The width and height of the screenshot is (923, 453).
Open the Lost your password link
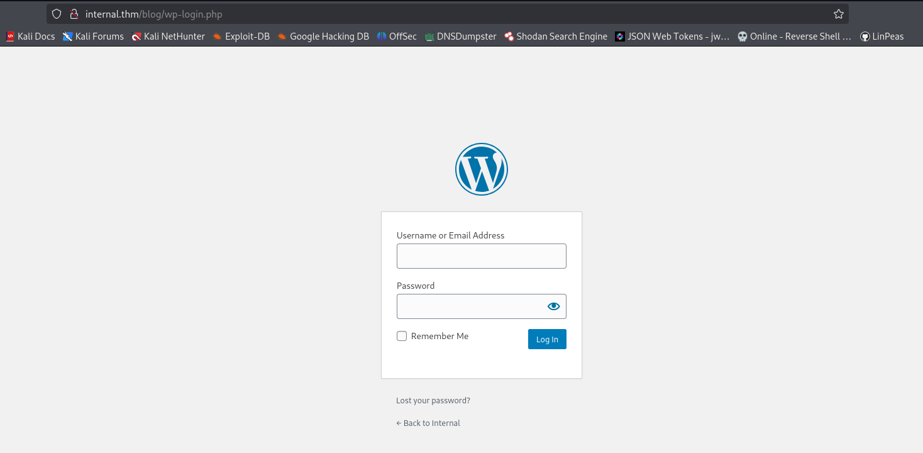[x=433, y=401]
